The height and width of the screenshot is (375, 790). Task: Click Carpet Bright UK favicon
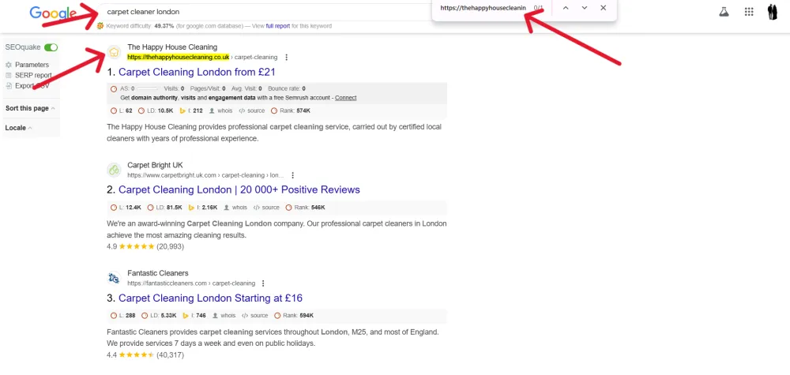click(115, 170)
